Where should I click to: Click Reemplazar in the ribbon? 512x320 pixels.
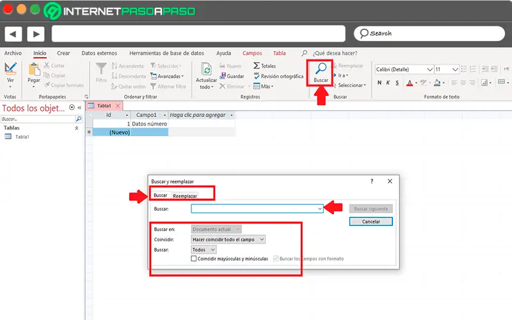(x=348, y=66)
